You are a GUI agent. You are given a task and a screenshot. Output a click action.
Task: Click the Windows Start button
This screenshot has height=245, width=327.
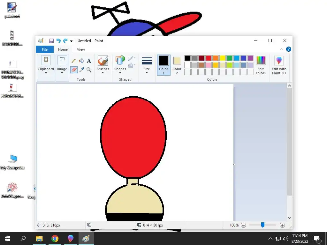[x=8, y=239]
